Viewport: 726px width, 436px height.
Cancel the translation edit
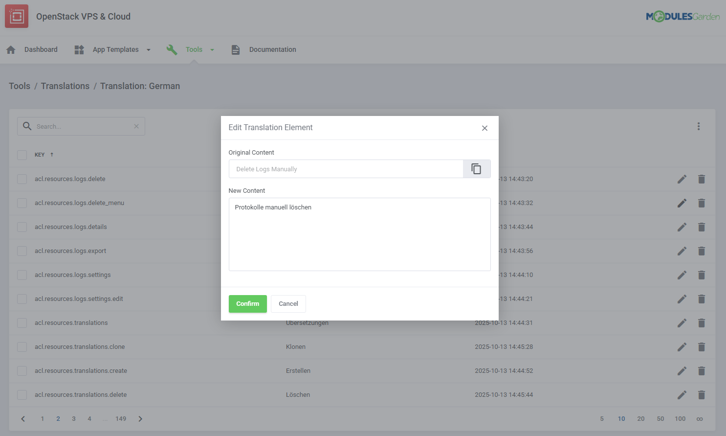click(288, 303)
